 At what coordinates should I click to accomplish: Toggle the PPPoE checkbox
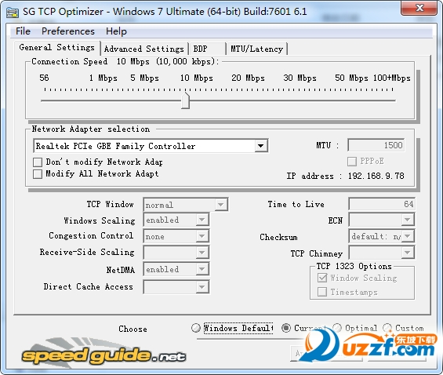(352, 162)
